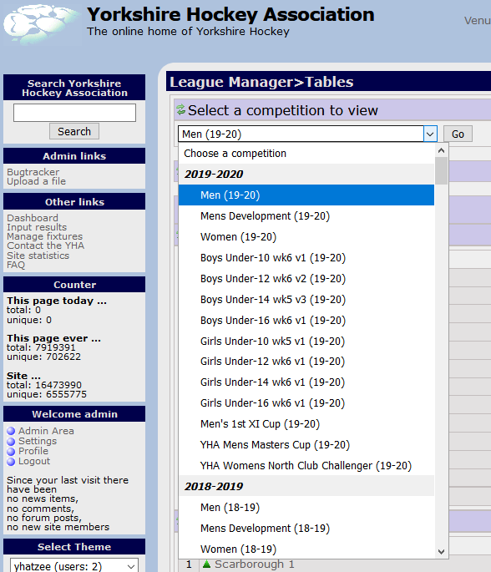Viewport: 491px width, 572px height.
Task: Collapse the Men (19-20) competition dropdown
Action: 430,134
